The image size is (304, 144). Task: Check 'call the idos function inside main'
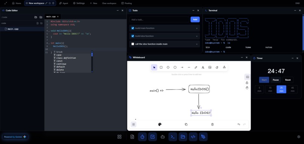pyautogui.click(x=133, y=44)
